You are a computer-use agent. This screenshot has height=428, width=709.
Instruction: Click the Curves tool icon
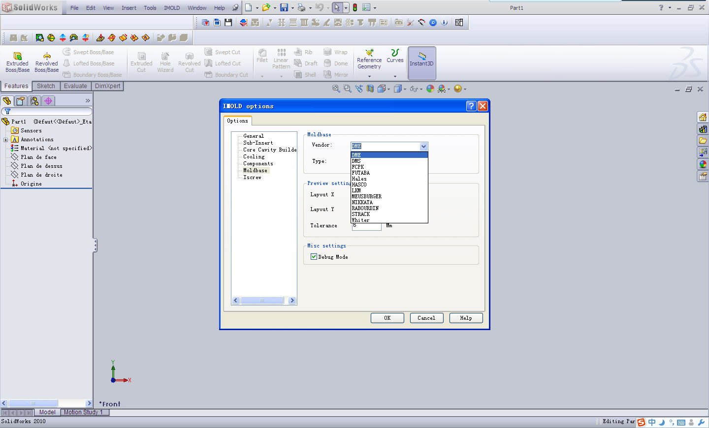point(395,53)
